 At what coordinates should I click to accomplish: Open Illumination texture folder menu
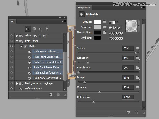105,33
